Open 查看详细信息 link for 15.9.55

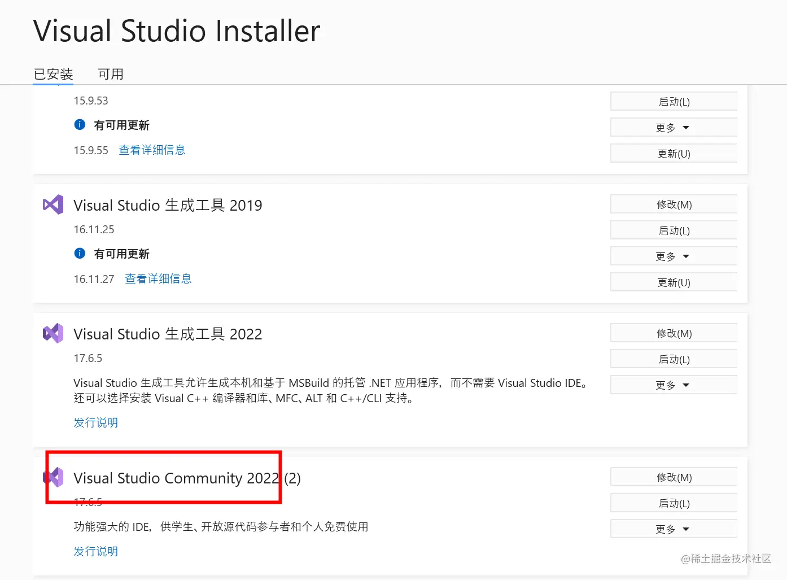(152, 150)
